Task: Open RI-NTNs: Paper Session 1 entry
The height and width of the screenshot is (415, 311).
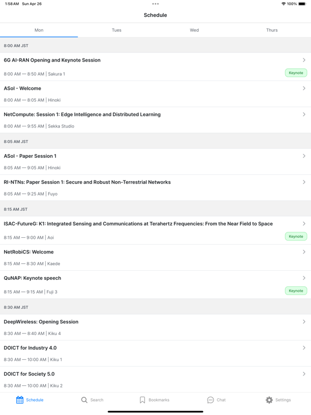Action: click(155, 188)
